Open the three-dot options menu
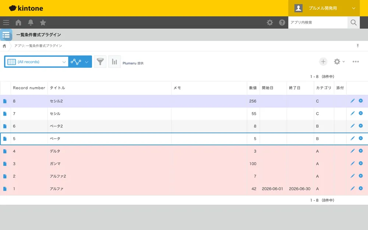Image resolution: width=368 pixels, height=230 pixels. (x=355, y=62)
